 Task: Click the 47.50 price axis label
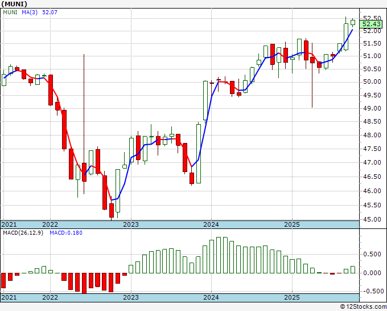tap(372, 149)
